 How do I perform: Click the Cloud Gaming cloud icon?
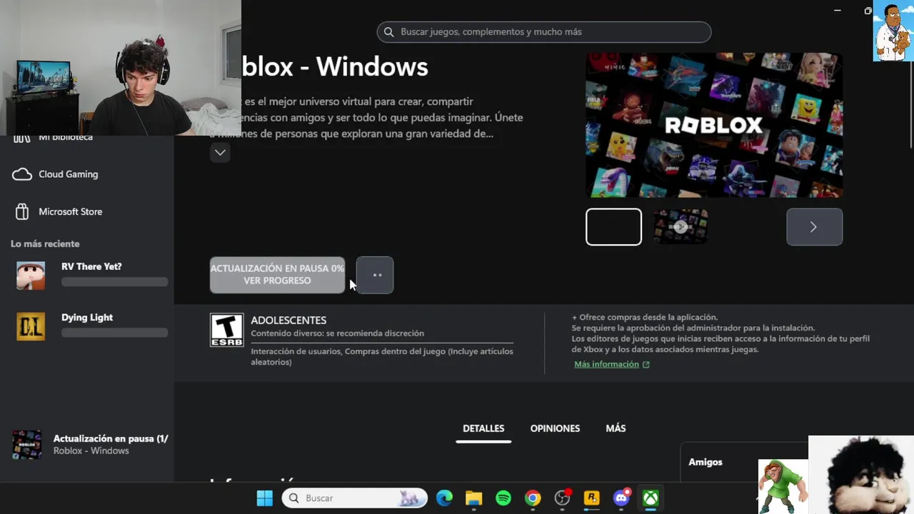tap(22, 174)
